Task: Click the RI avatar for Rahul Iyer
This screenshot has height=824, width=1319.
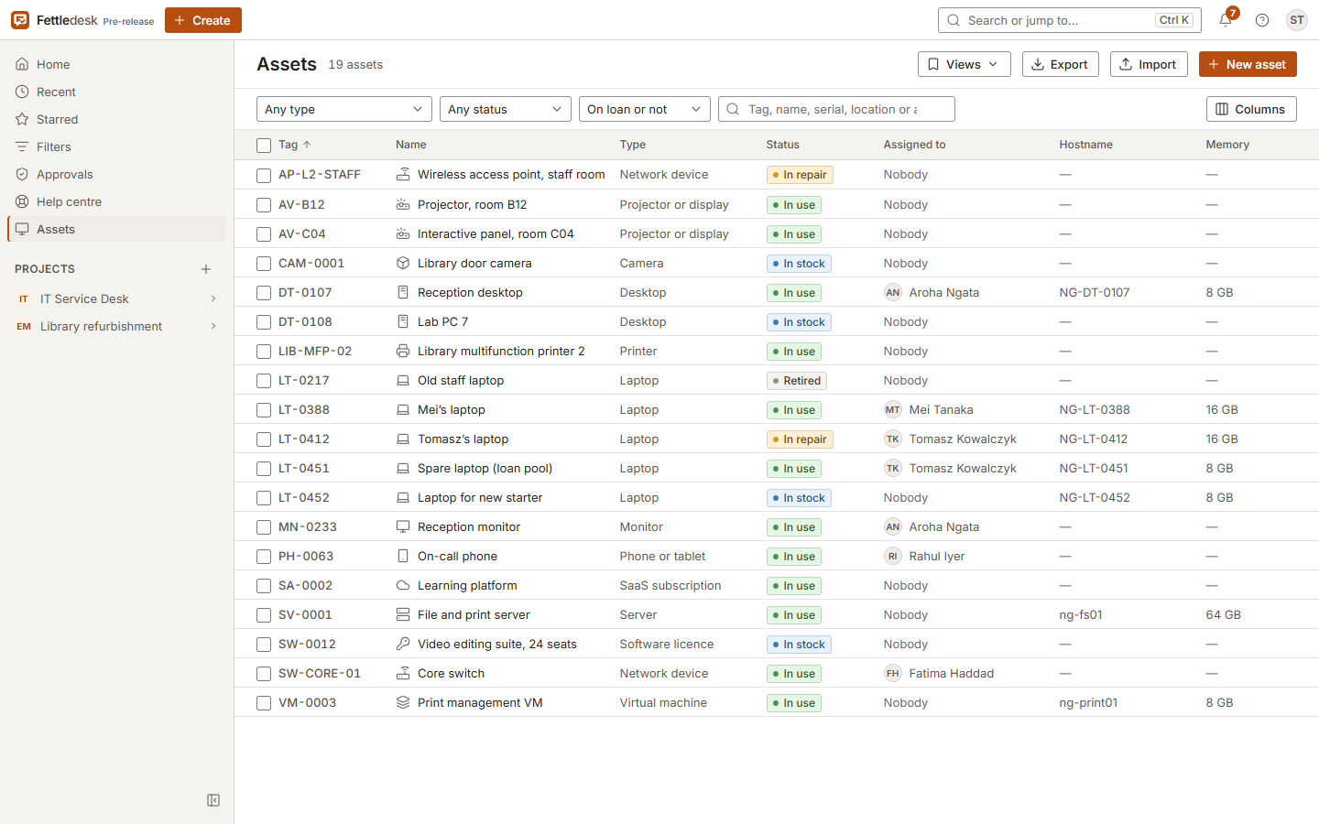Action: click(893, 556)
